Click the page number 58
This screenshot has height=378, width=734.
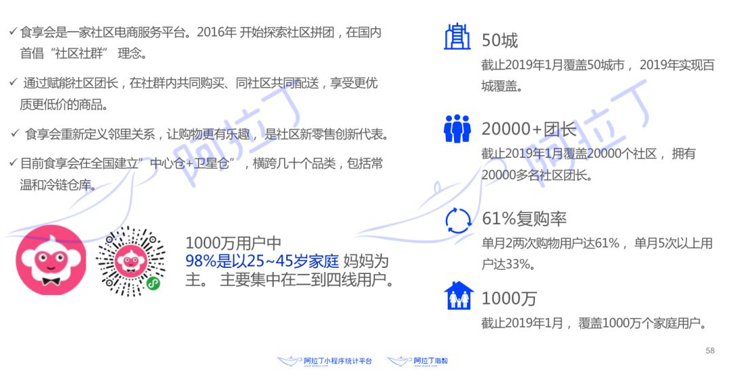click(710, 351)
